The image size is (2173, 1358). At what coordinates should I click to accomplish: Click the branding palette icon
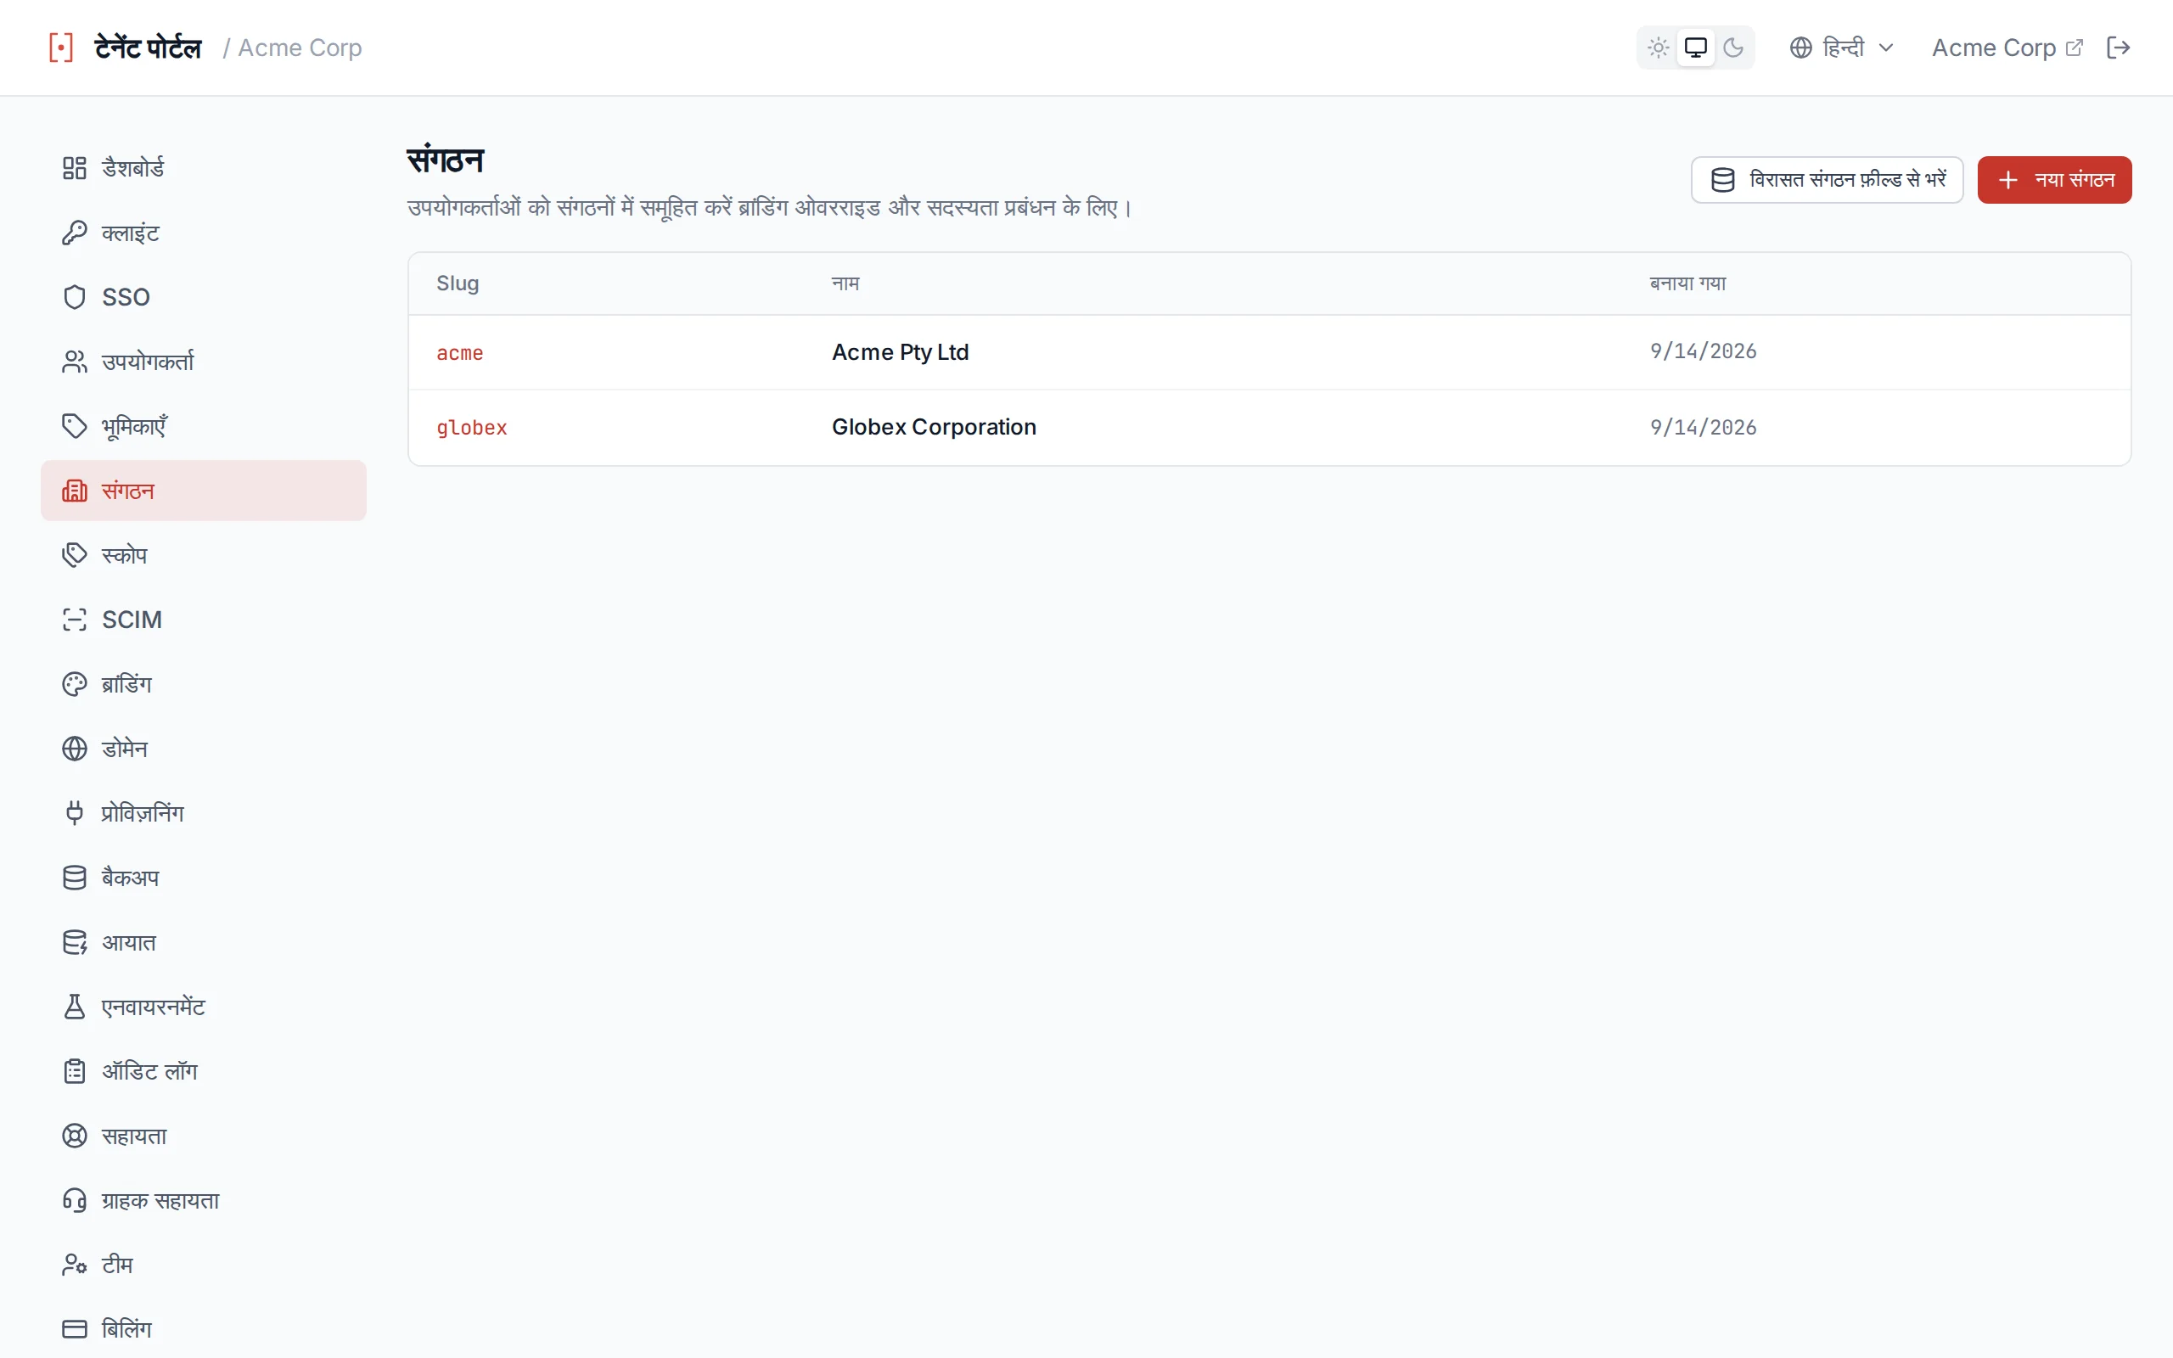[x=75, y=684]
